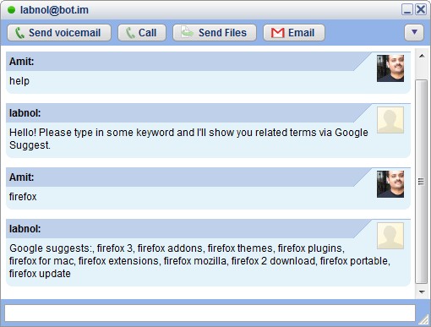
Task: Click the 'Hello! Please type in some keyword' message
Action: coord(188,139)
